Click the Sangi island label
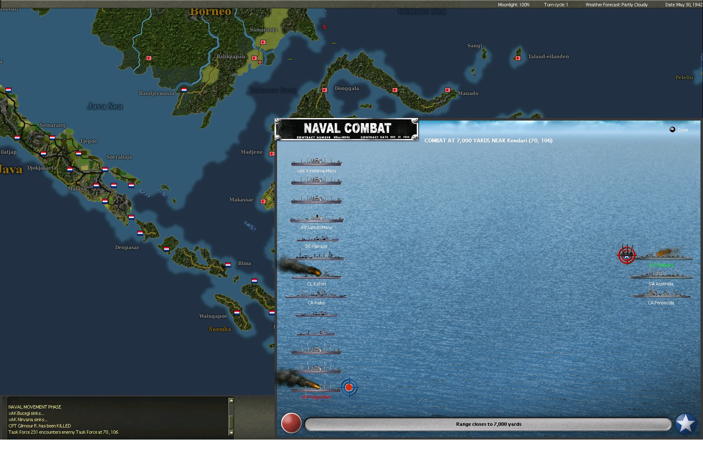 [x=475, y=46]
